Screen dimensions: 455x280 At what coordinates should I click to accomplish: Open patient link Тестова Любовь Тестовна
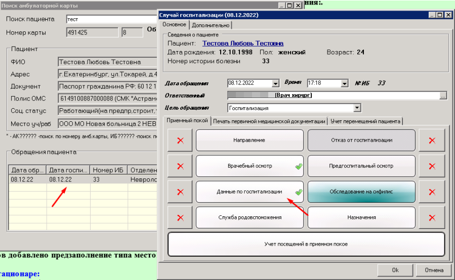(243, 43)
